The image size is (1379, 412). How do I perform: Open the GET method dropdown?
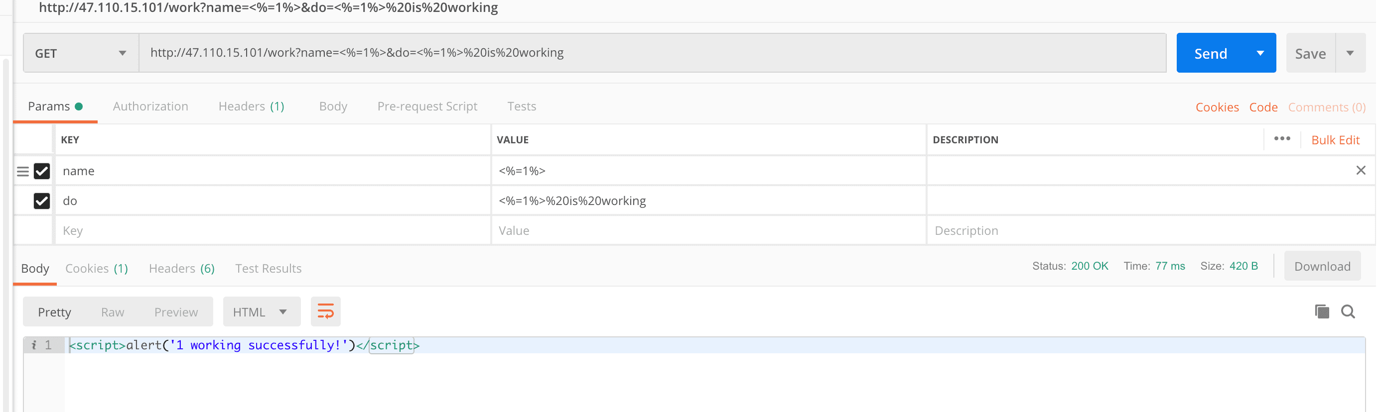(x=80, y=53)
